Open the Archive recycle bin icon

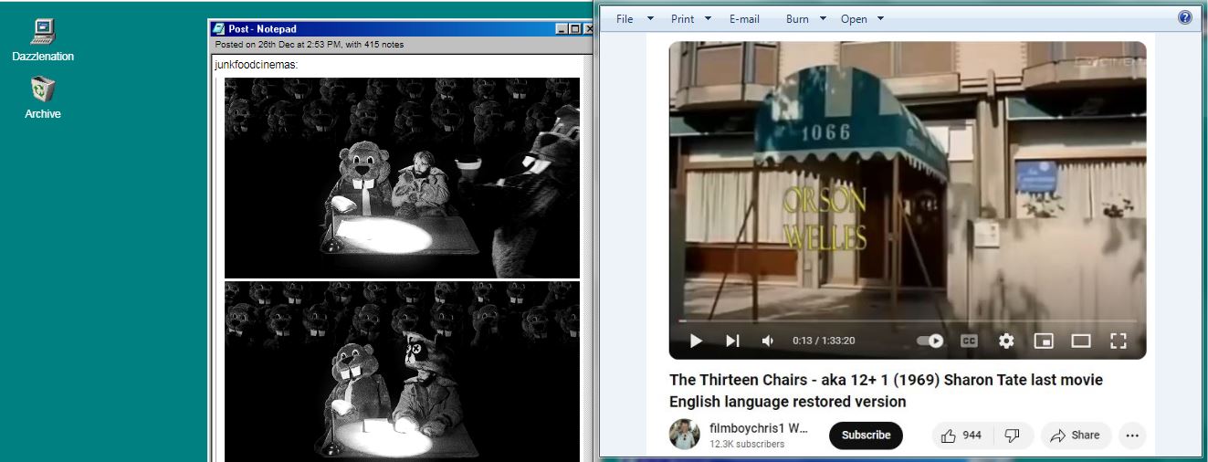43,98
